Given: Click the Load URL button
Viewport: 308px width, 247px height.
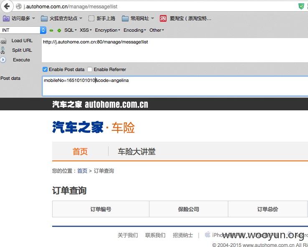Looking at the screenshot, I should (x=22, y=41).
